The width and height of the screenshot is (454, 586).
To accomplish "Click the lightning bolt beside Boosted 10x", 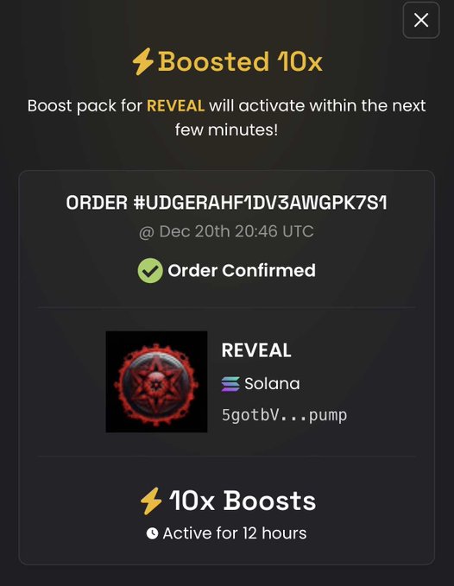I will coord(142,61).
